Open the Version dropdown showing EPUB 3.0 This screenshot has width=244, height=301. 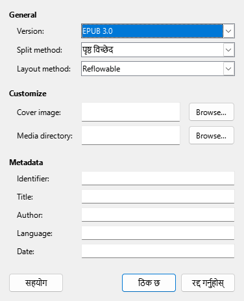pyautogui.click(x=158, y=31)
